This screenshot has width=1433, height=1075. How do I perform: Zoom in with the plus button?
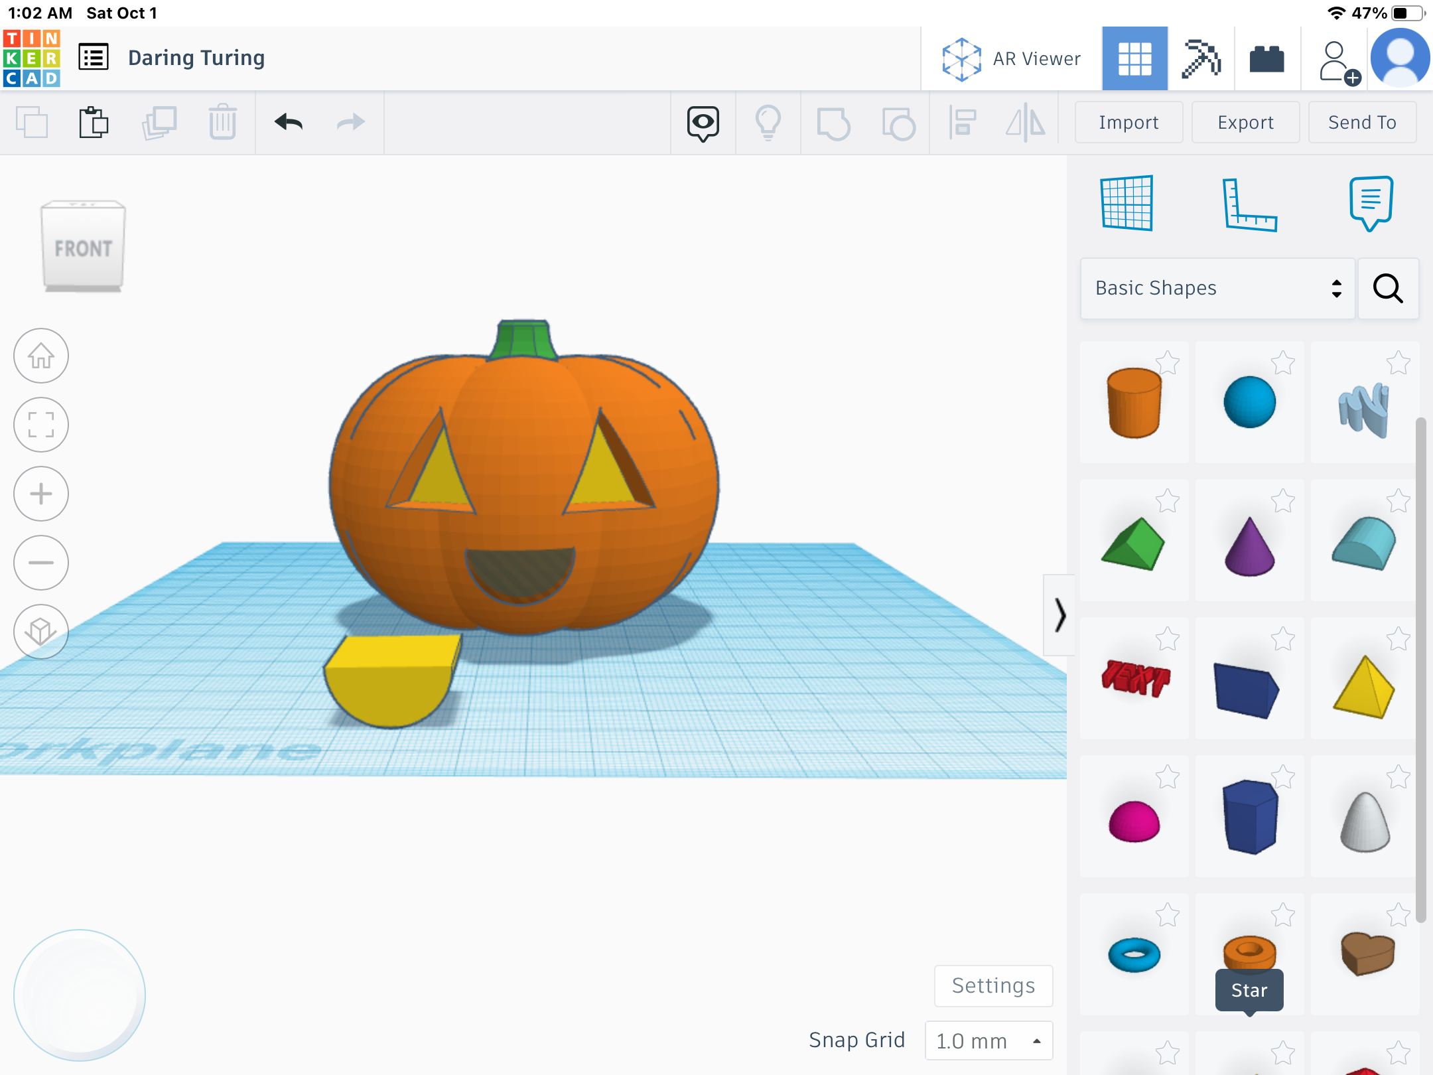pos(41,494)
